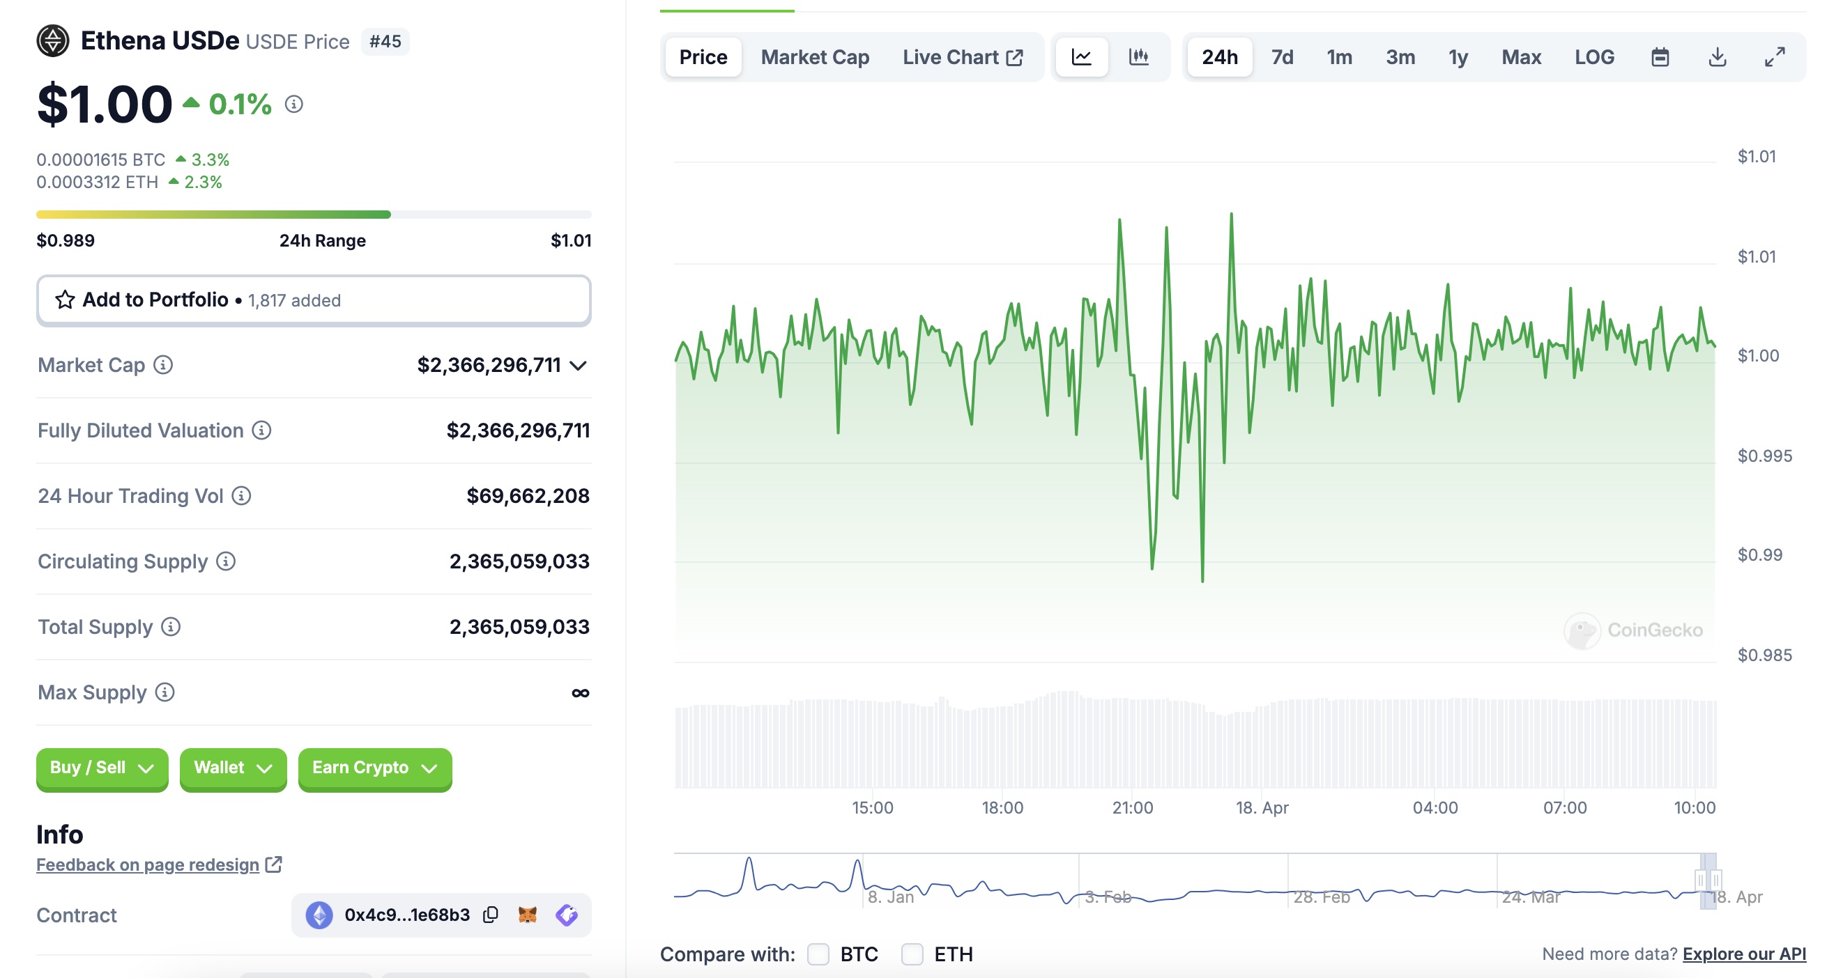
Task: Click the 24h Range progress bar
Action: (x=314, y=215)
